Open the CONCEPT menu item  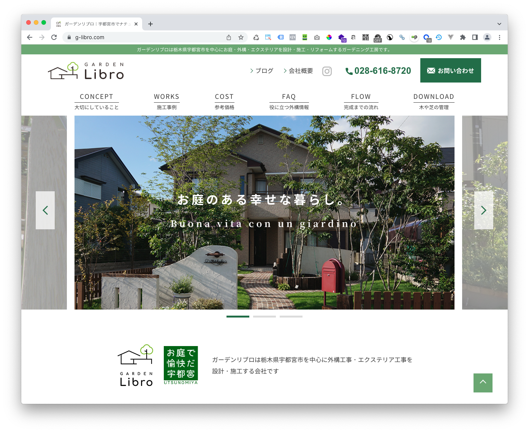pos(97,102)
